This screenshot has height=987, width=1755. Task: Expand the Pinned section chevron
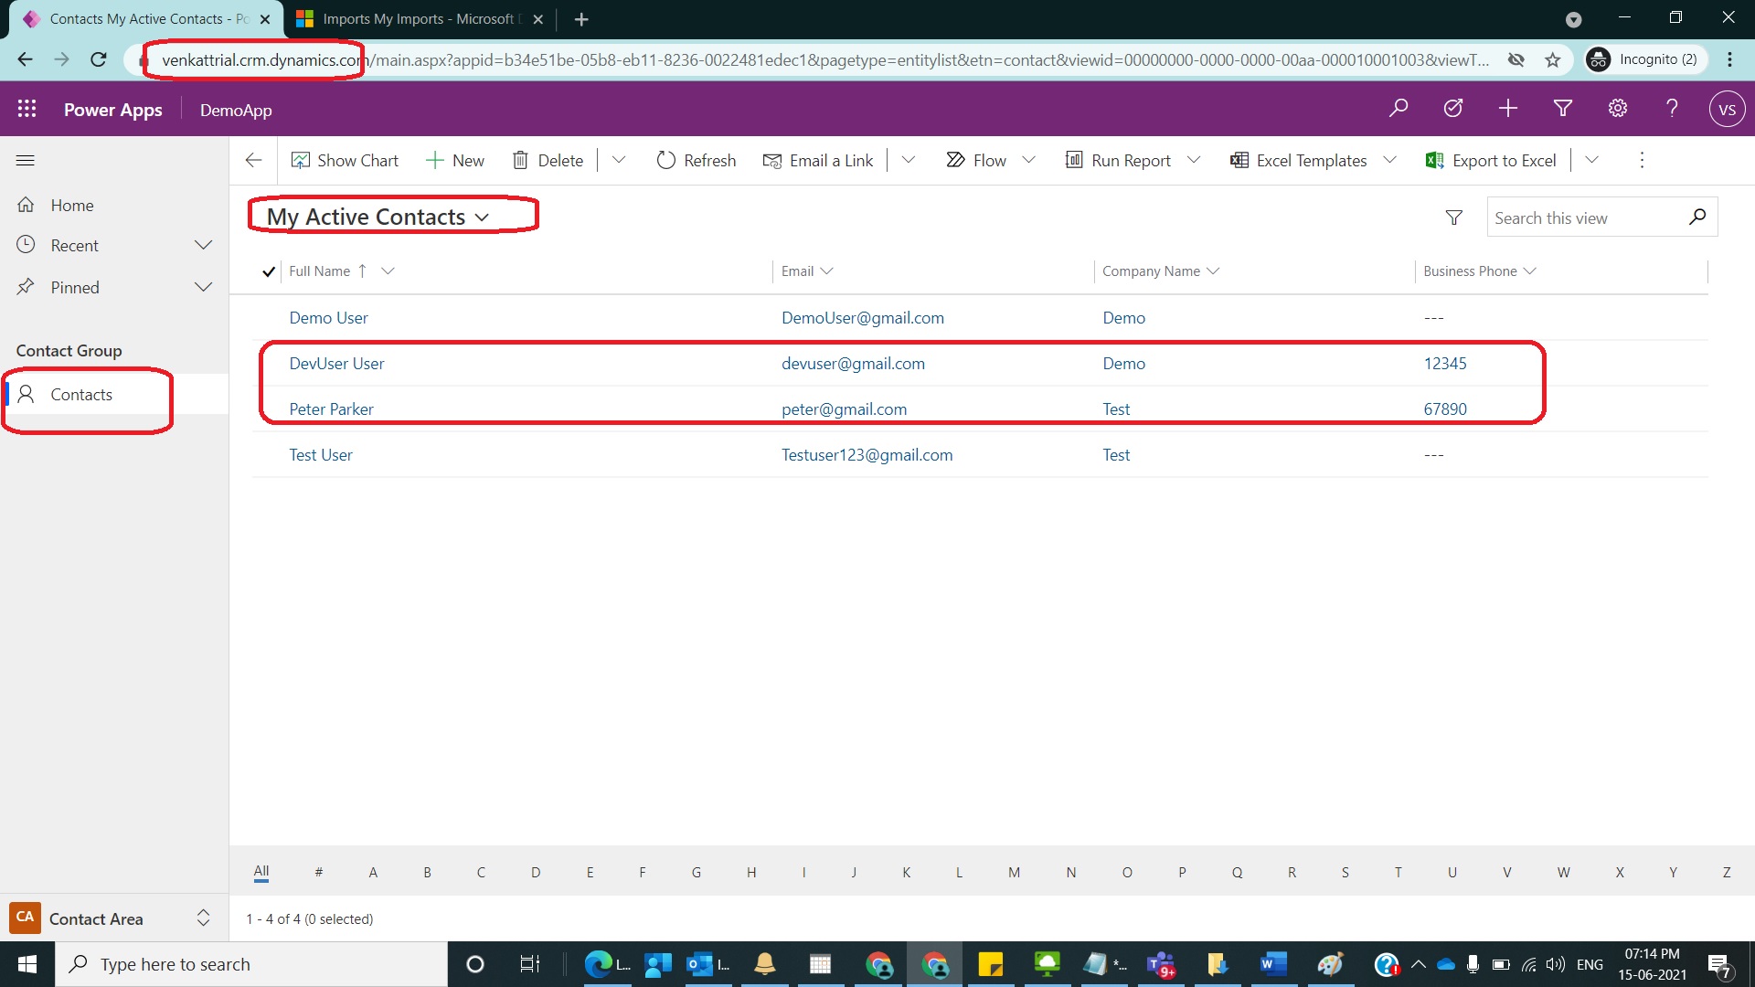pos(203,286)
